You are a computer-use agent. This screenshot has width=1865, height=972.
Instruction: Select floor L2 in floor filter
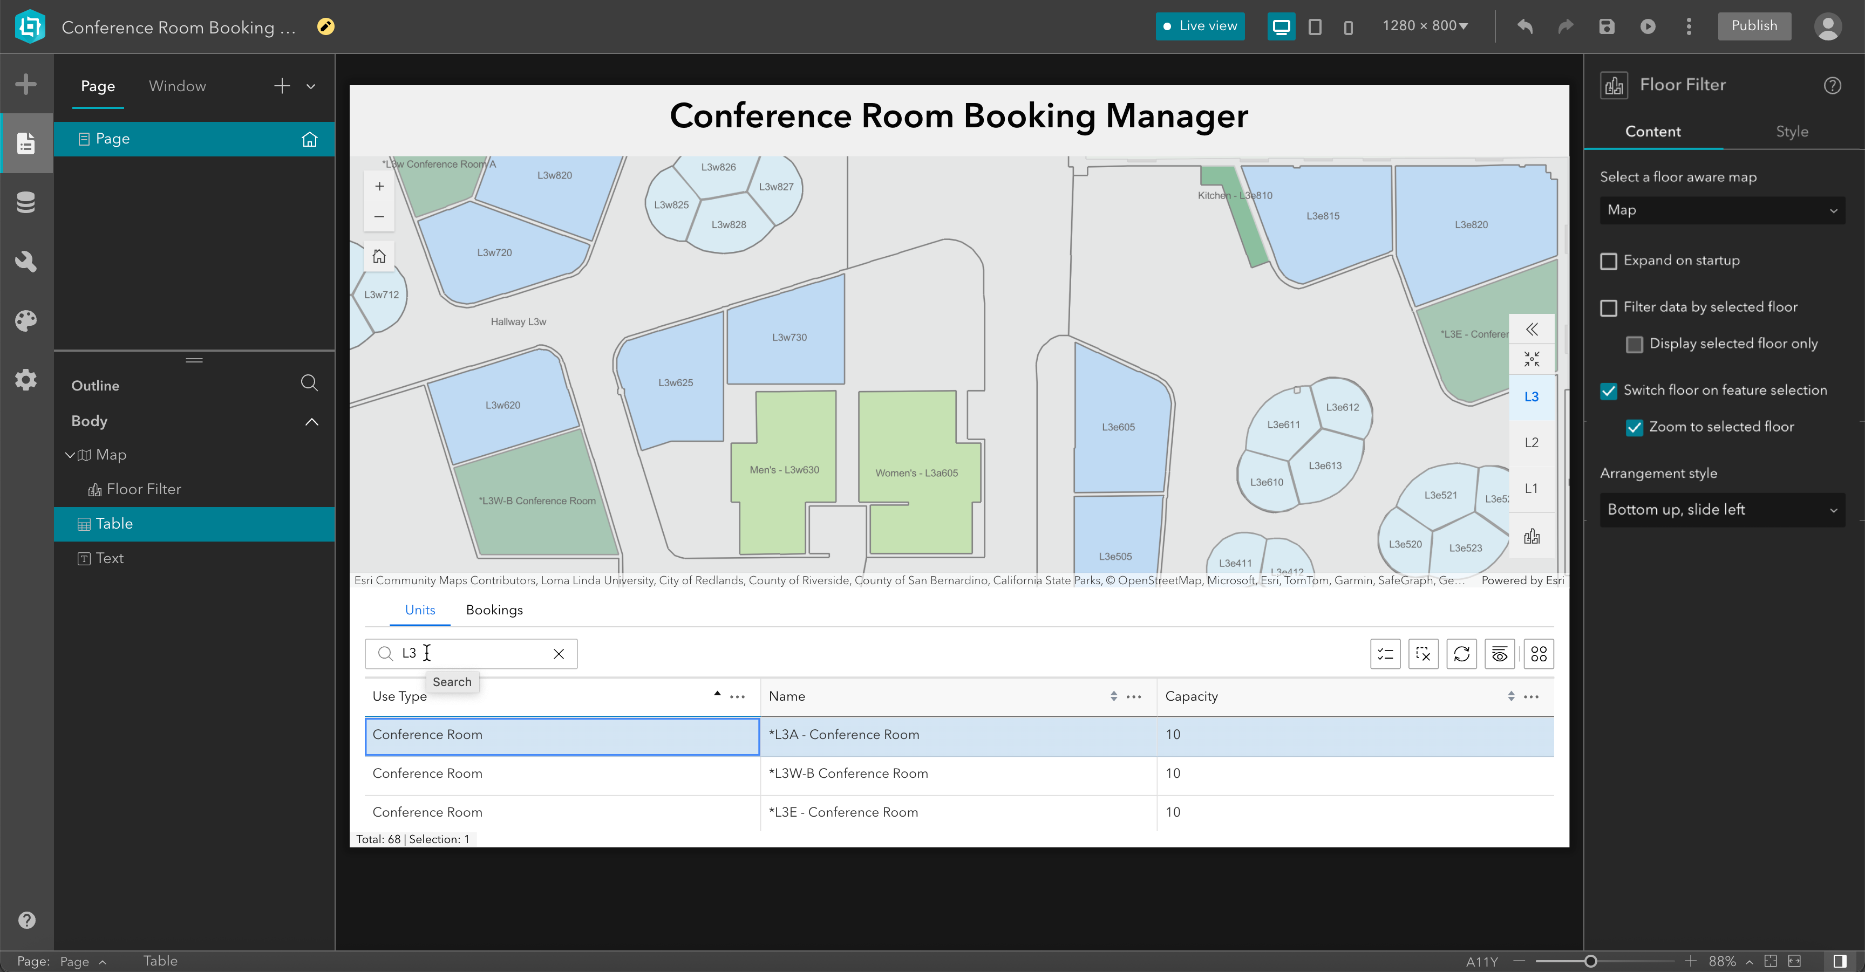point(1532,442)
